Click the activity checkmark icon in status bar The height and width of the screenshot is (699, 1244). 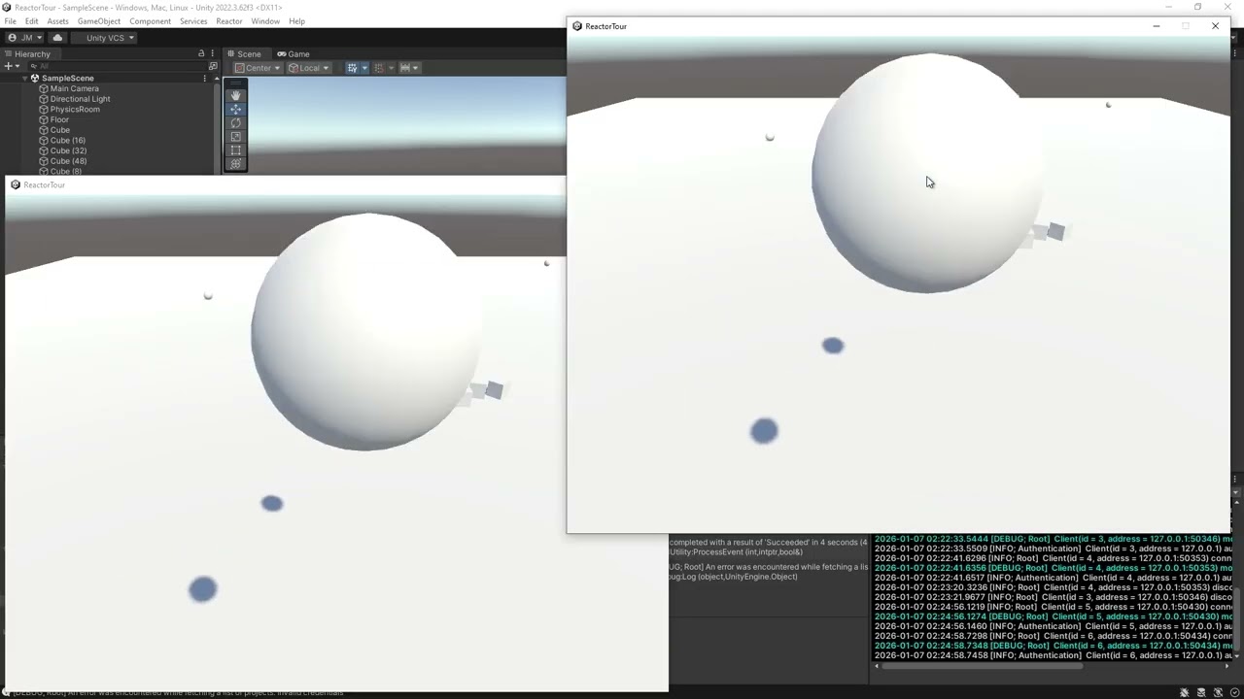point(1235,692)
